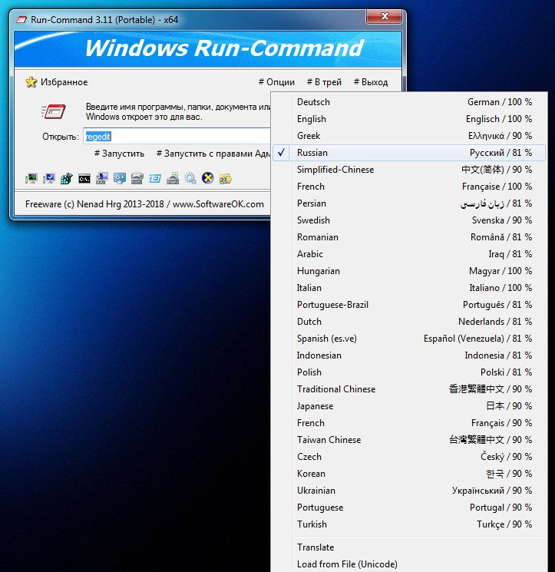
Task: Select Indonesian language
Action: (409, 355)
